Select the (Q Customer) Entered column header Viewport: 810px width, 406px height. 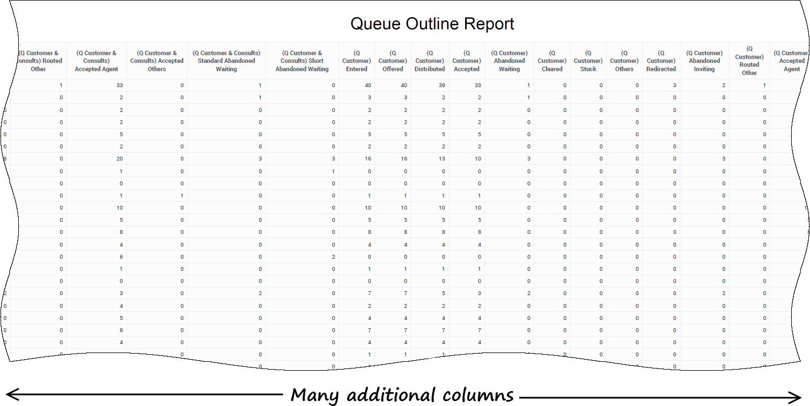(x=356, y=61)
